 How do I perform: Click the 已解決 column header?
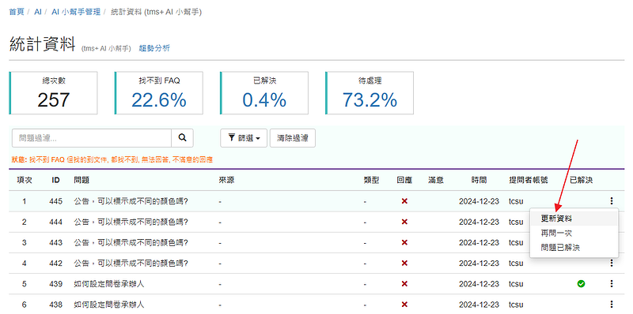[x=581, y=180]
